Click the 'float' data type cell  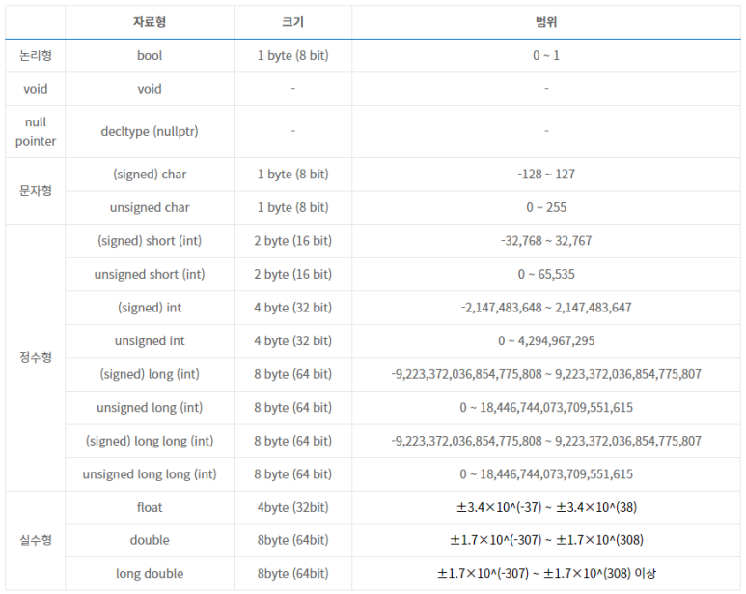150,507
